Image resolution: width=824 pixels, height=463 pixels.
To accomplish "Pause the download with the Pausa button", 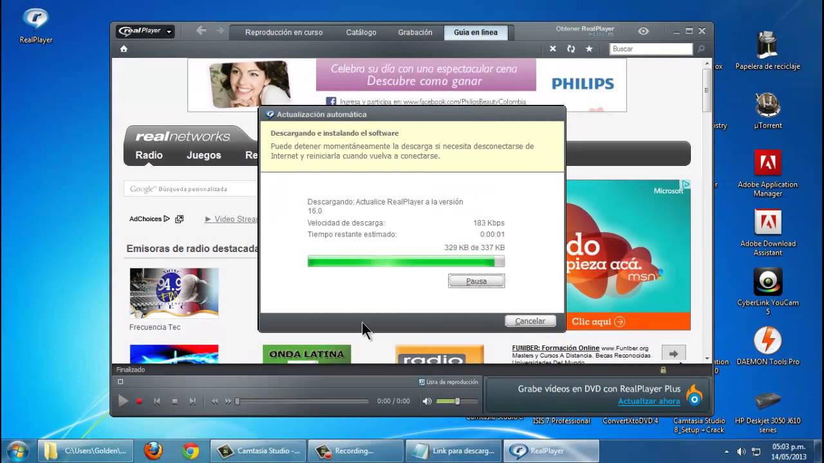I will click(x=476, y=281).
